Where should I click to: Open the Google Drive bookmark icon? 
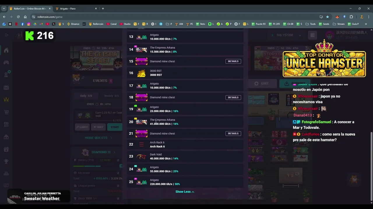[x=35, y=24]
